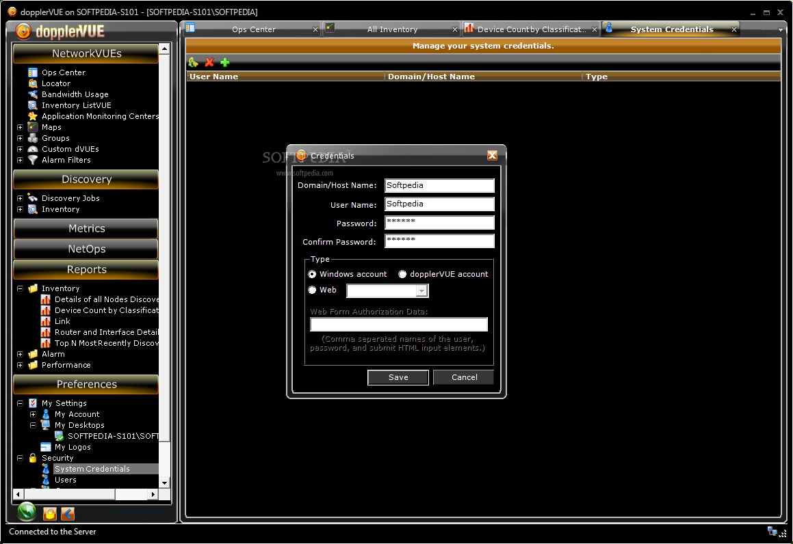The image size is (793, 544).
Task: Click the Groups icon in NetworkVUEs
Action: pyautogui.click(x=33, y=138)
